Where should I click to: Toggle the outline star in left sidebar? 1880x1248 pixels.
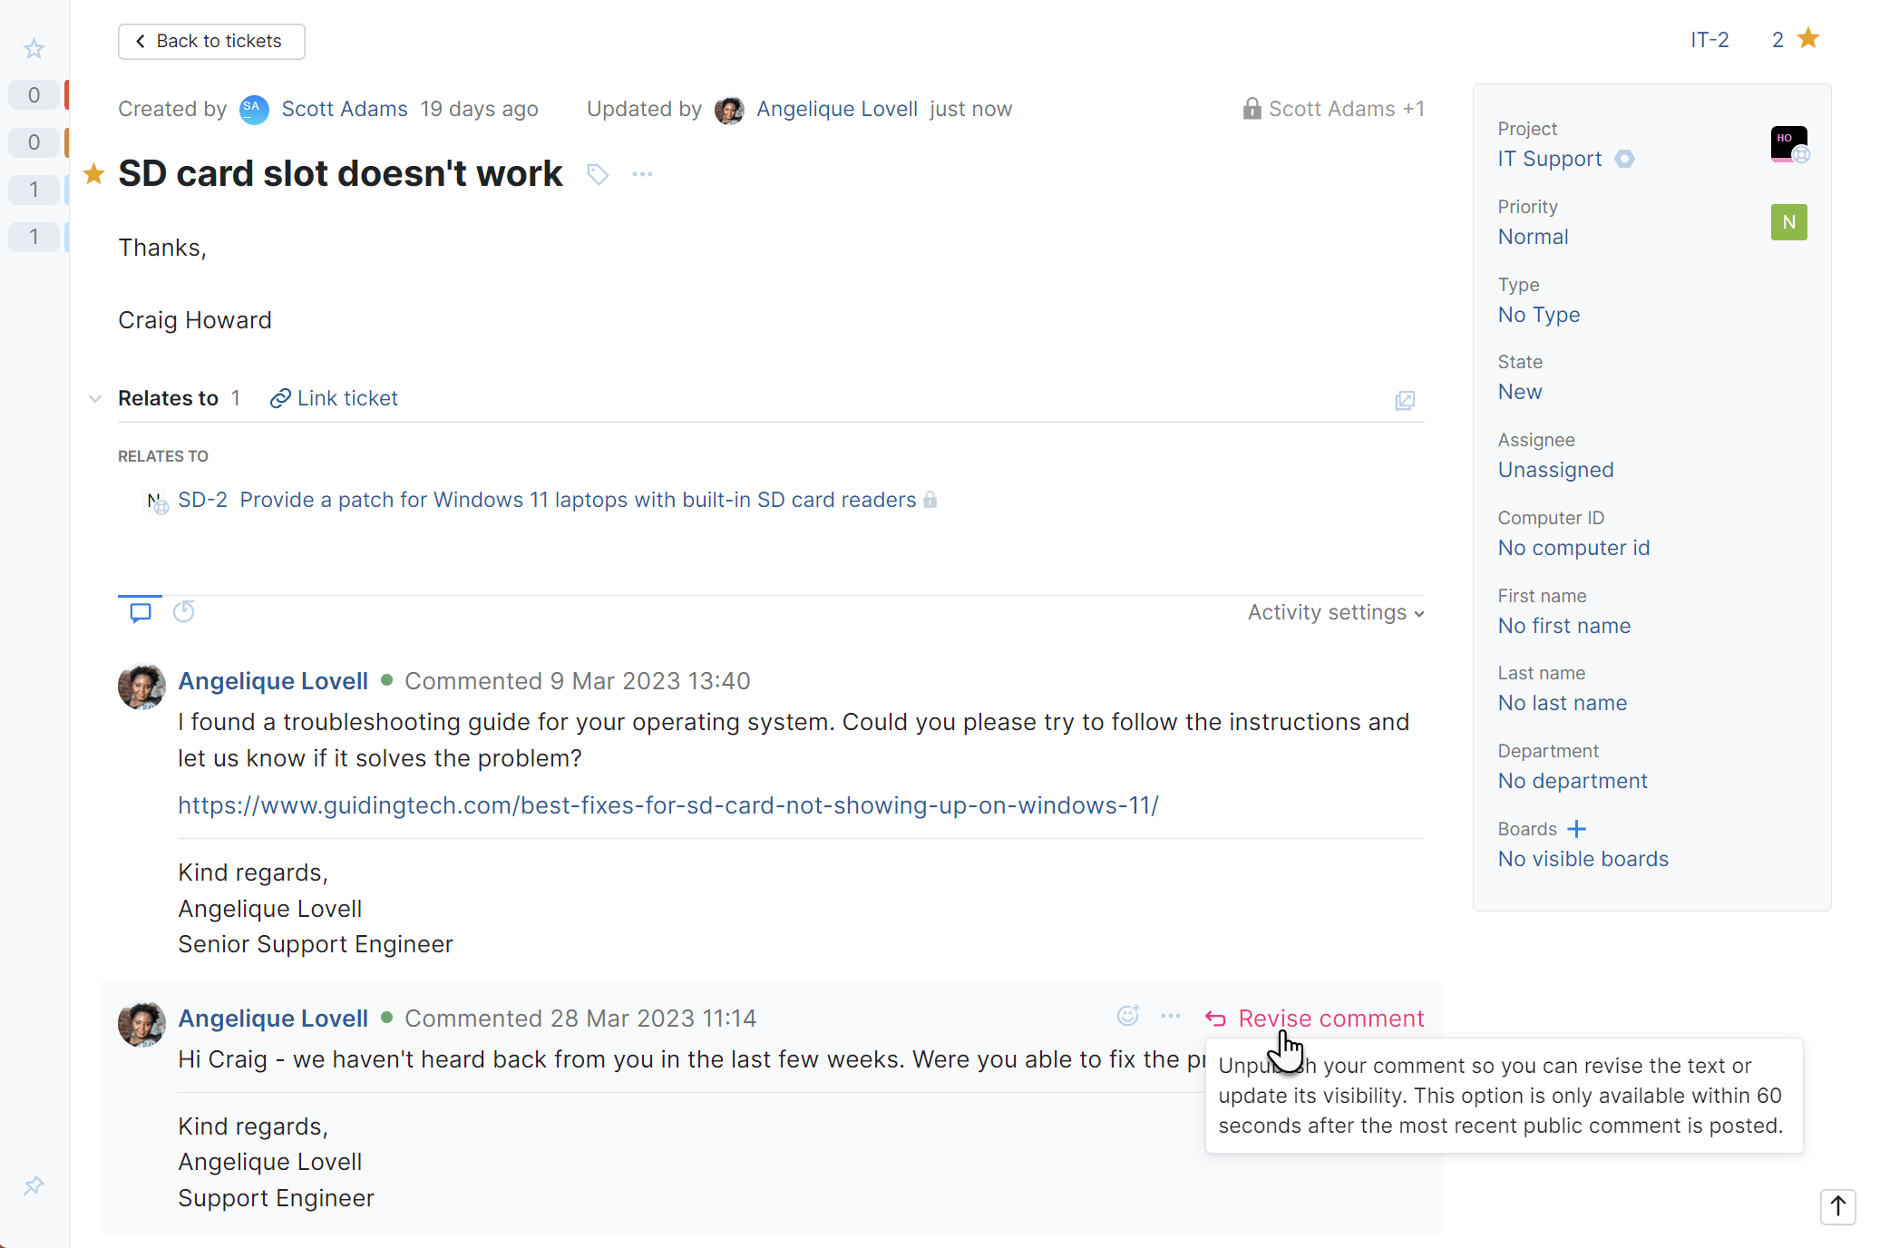(34, 48)
